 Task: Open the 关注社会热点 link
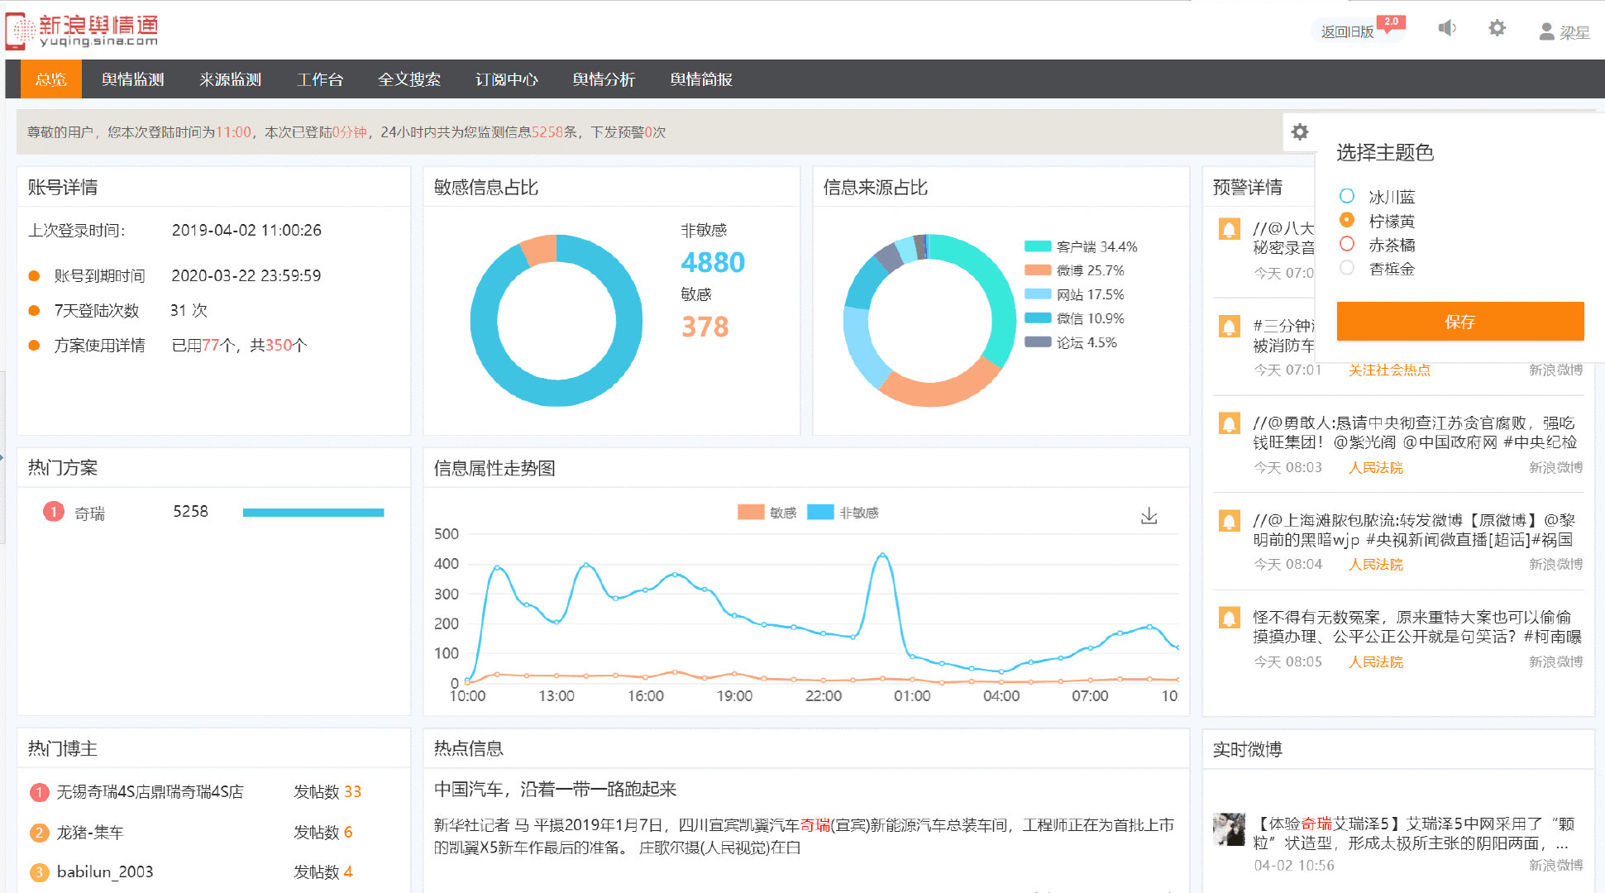pos(1390,370)
